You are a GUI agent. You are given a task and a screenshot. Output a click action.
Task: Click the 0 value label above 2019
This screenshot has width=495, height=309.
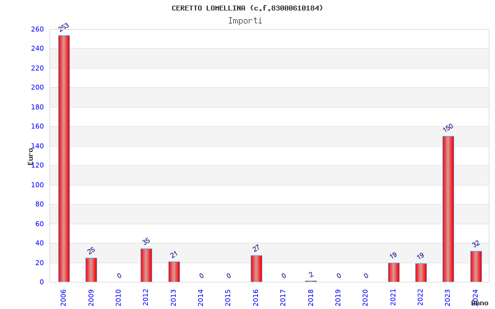coord(338,276)
